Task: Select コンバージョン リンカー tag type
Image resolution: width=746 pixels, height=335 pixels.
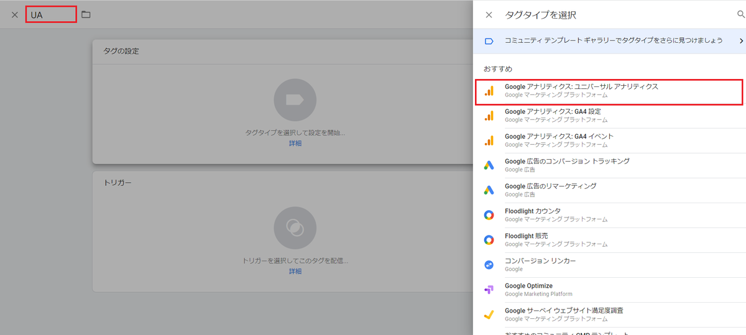Action: [x=609, y=265]
